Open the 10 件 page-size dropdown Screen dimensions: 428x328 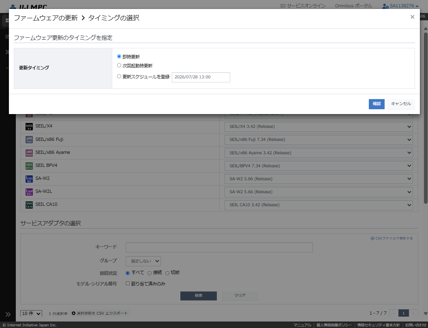click(31, 313)
